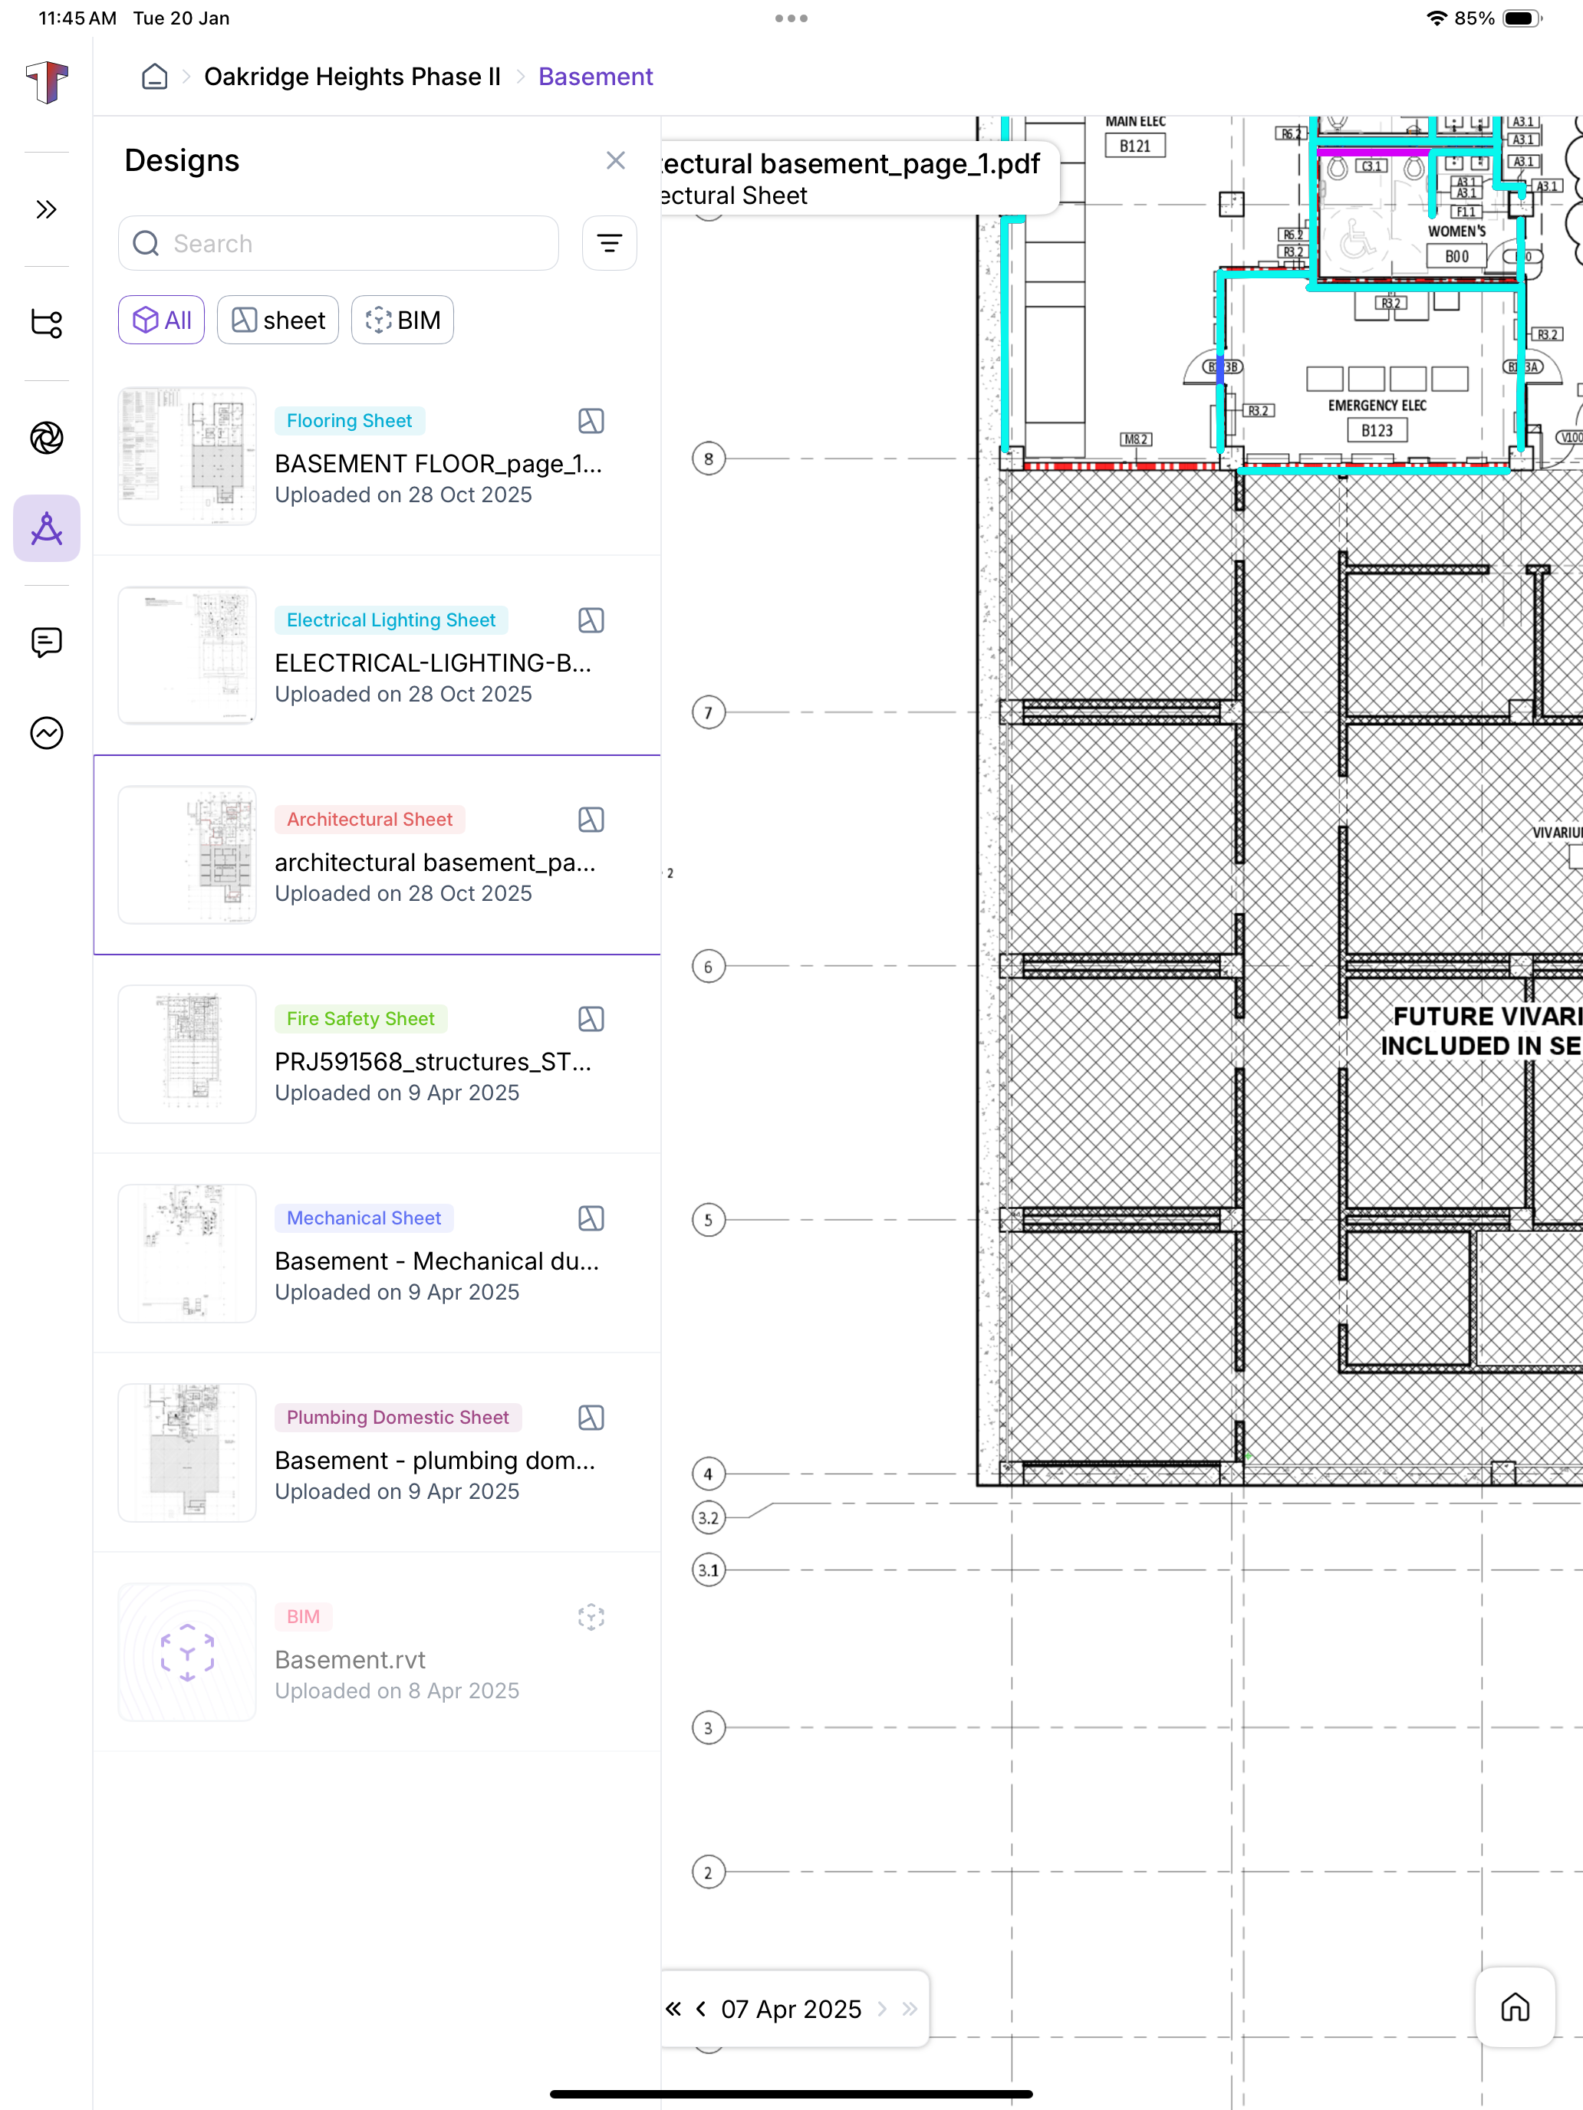This screenshot has width=1583, height=2110.
Task: Select the drafting compass Designs icon
Action: pos(46,528)
